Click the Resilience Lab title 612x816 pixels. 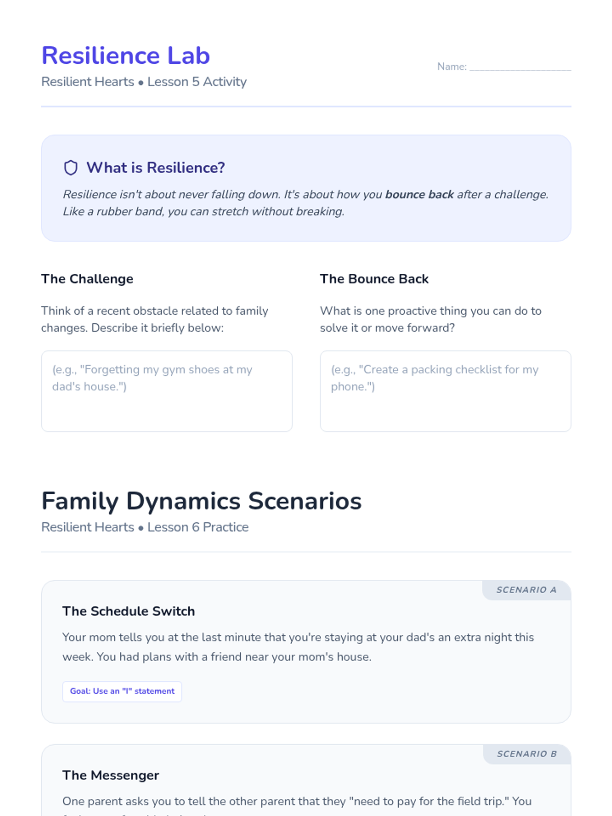tap(125, 56)
